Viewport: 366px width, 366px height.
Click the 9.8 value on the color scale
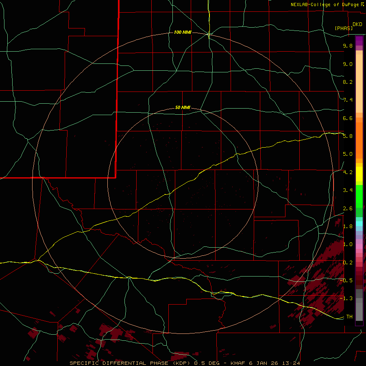click(x=348, y=46)
